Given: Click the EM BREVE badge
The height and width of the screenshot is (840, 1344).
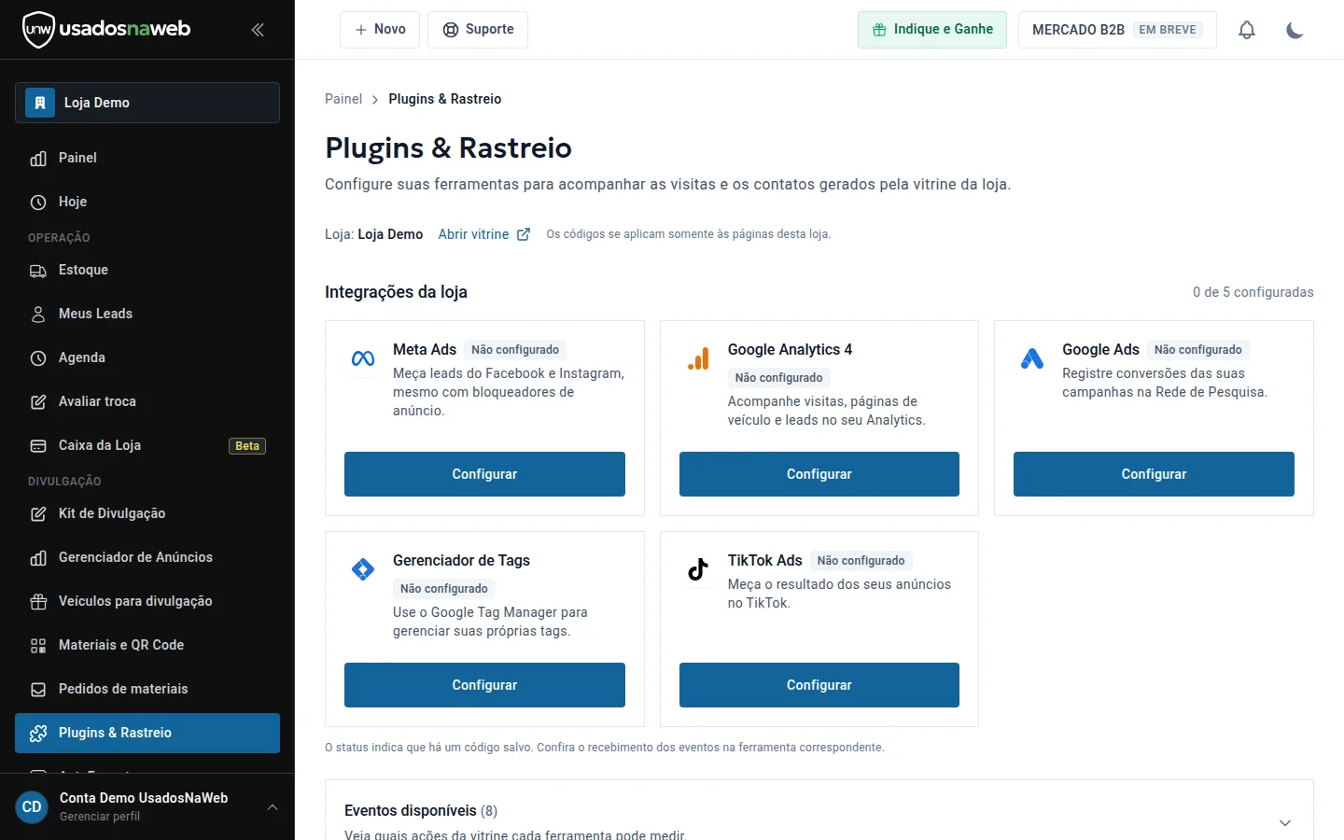Looking at the screenshot, I should (x=1168, y=30).
